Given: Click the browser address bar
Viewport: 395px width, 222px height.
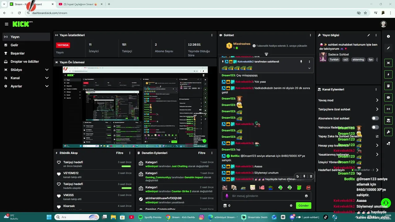Looking at the screenshot, I should point(191,13).
